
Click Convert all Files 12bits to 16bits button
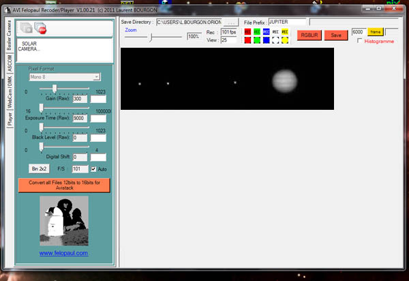point(64,186)
